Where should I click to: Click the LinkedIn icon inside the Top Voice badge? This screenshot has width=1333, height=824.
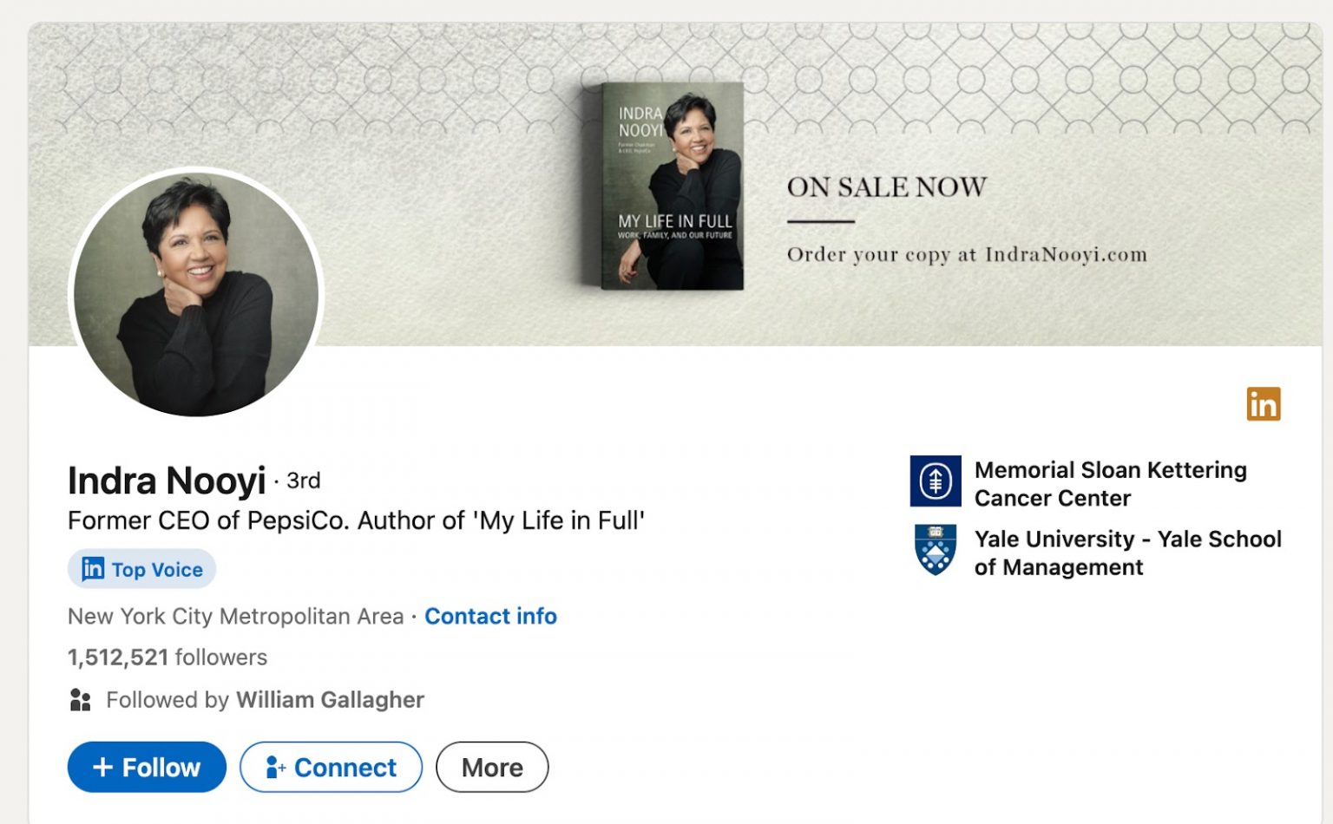(x=95, y=569)
